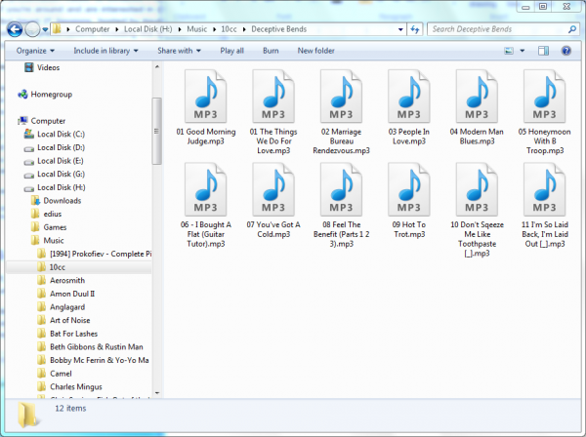Open the address bar history dropdown
This screenshot has width=586, height=437.
click(400, 29)
